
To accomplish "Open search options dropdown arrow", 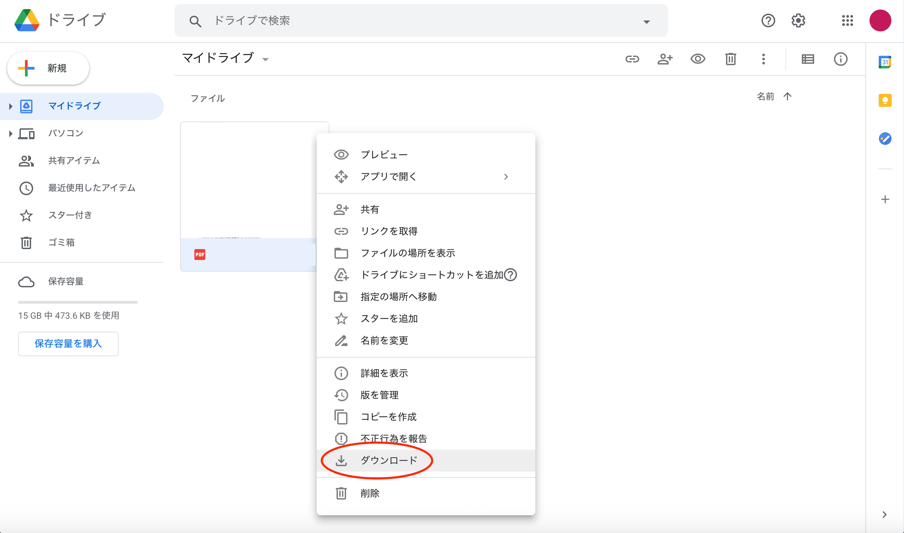I will 646,22.
